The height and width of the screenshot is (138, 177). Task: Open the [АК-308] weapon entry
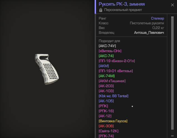pyautogui.click(x=106, y=126)
